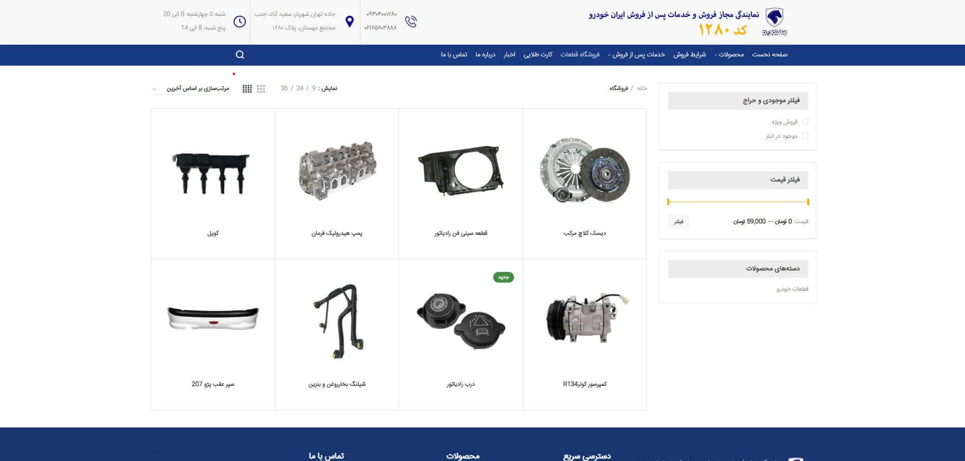Open the کارت طلایی menu item
This screenshot has width=965, height=461.
[538, 55]
